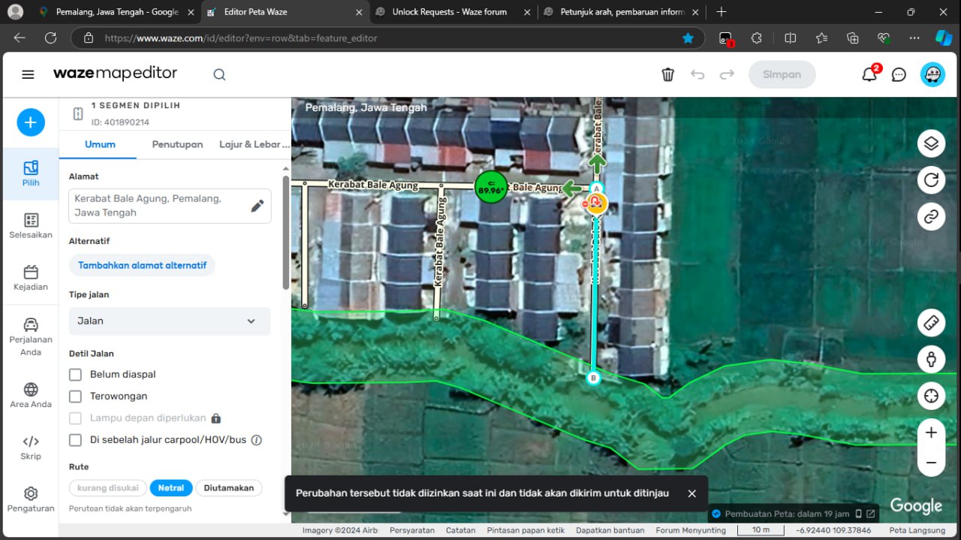
Task: Open the notifications bell
Action: (869, 74)
